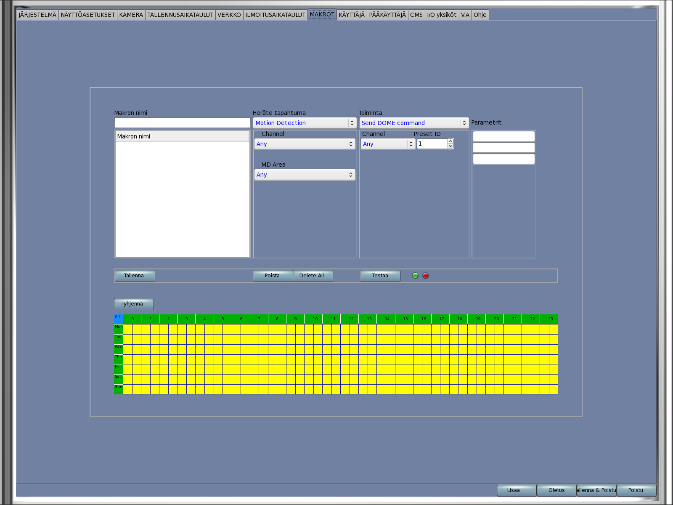Increase the Preset ID value
The width and height of the screenshot is (673, 505).
(x=450, y=141)
